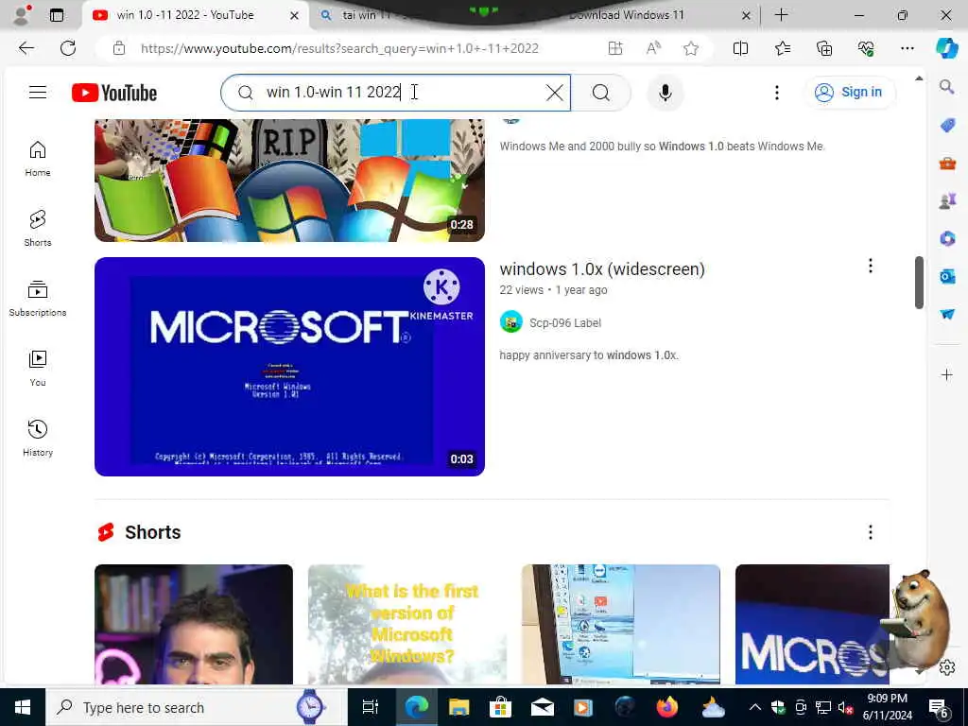Screen dimensions: 968x726
Task: Open the You section in the sidebar
Action: pyautogui.click(x=38, y=368)
